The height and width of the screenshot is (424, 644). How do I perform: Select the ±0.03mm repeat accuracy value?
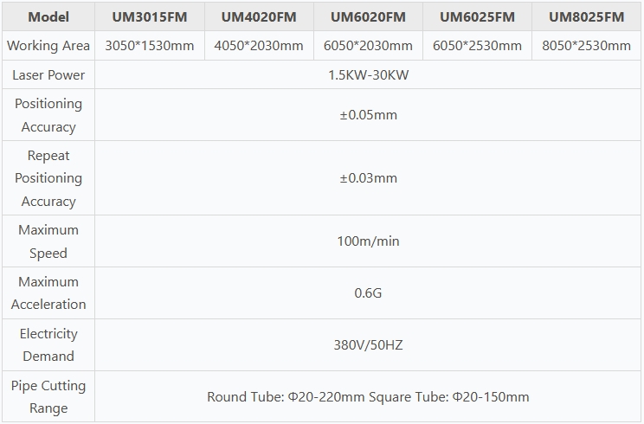368,178
